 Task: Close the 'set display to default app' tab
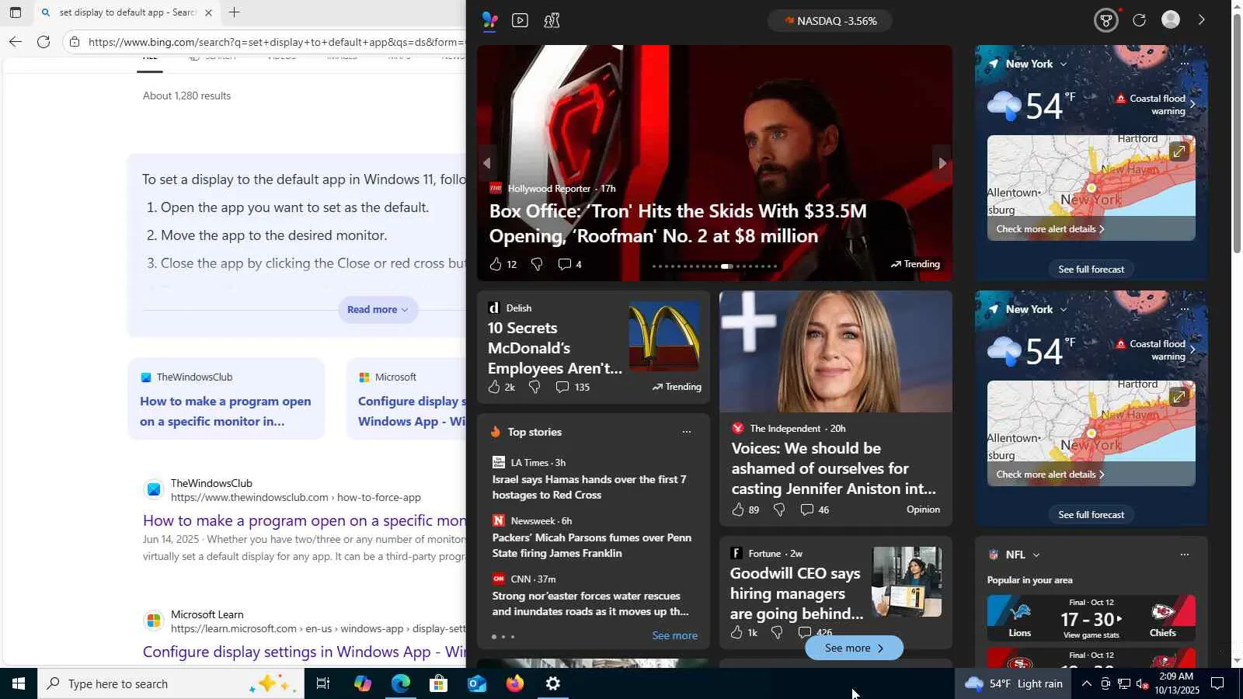[x=208, y=12]
